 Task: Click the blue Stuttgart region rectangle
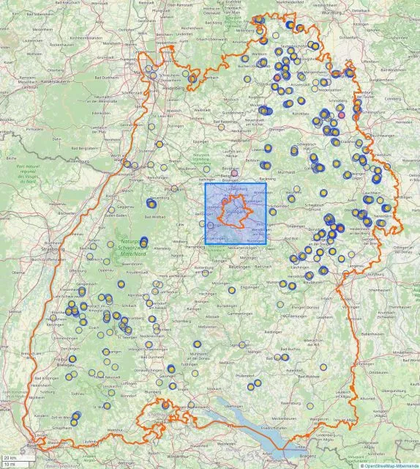click(x=236, y=214)
